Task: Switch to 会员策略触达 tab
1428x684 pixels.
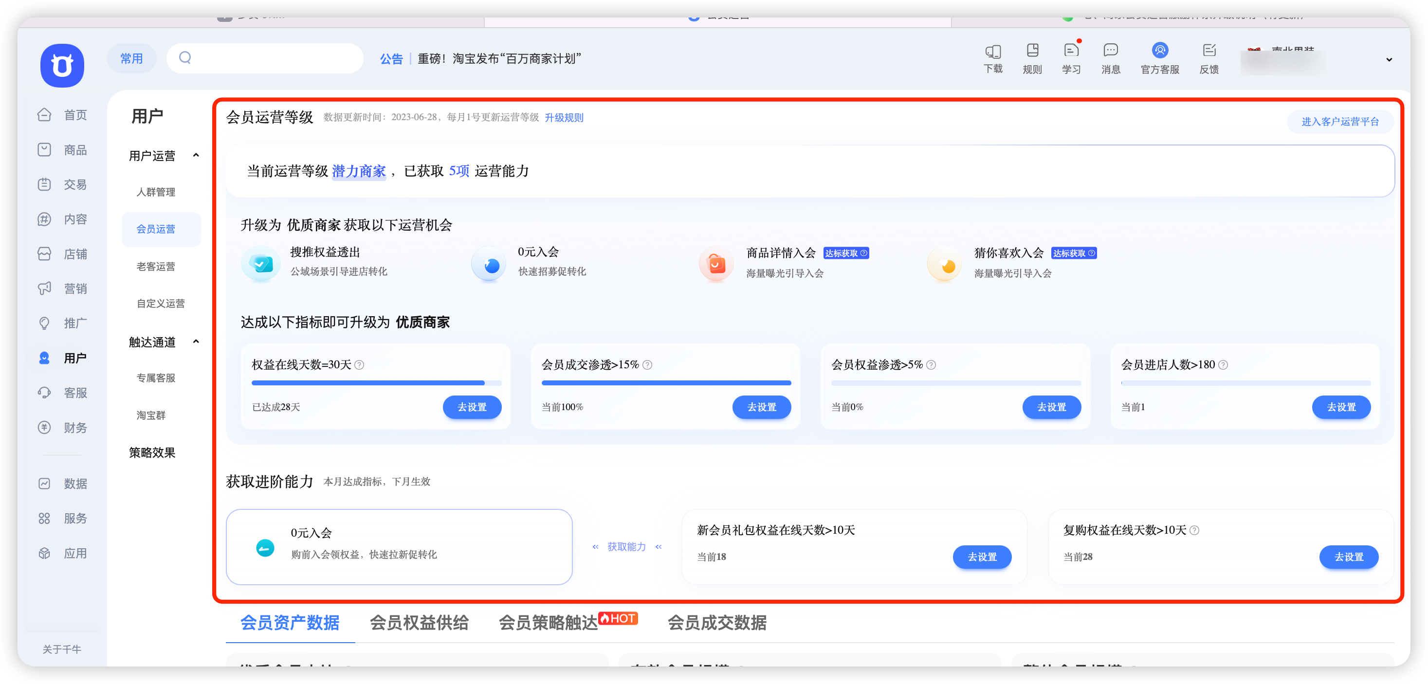Action: coord(548,623)
